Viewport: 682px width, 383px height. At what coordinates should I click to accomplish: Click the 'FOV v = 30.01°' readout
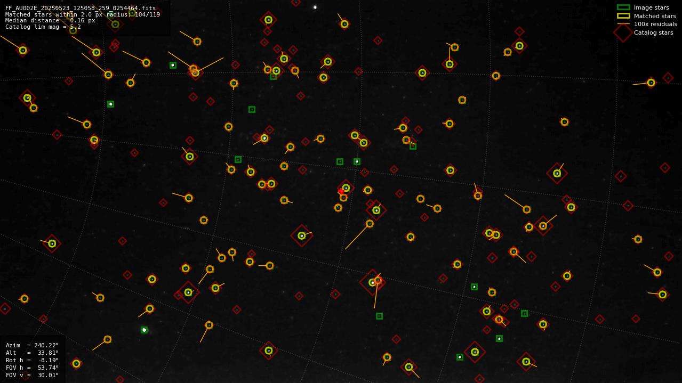click(32, 375)
